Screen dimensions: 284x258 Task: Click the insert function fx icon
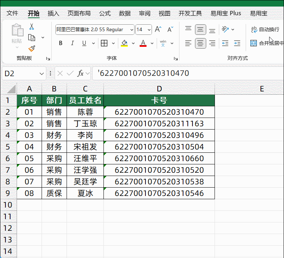[81, 73]
